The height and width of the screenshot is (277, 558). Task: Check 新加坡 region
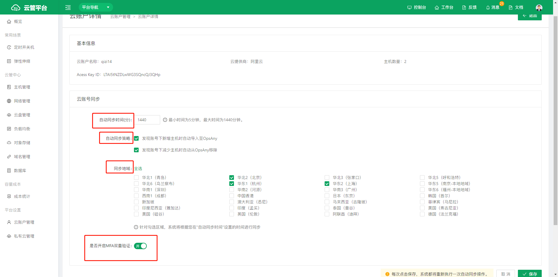click(136, 202)
